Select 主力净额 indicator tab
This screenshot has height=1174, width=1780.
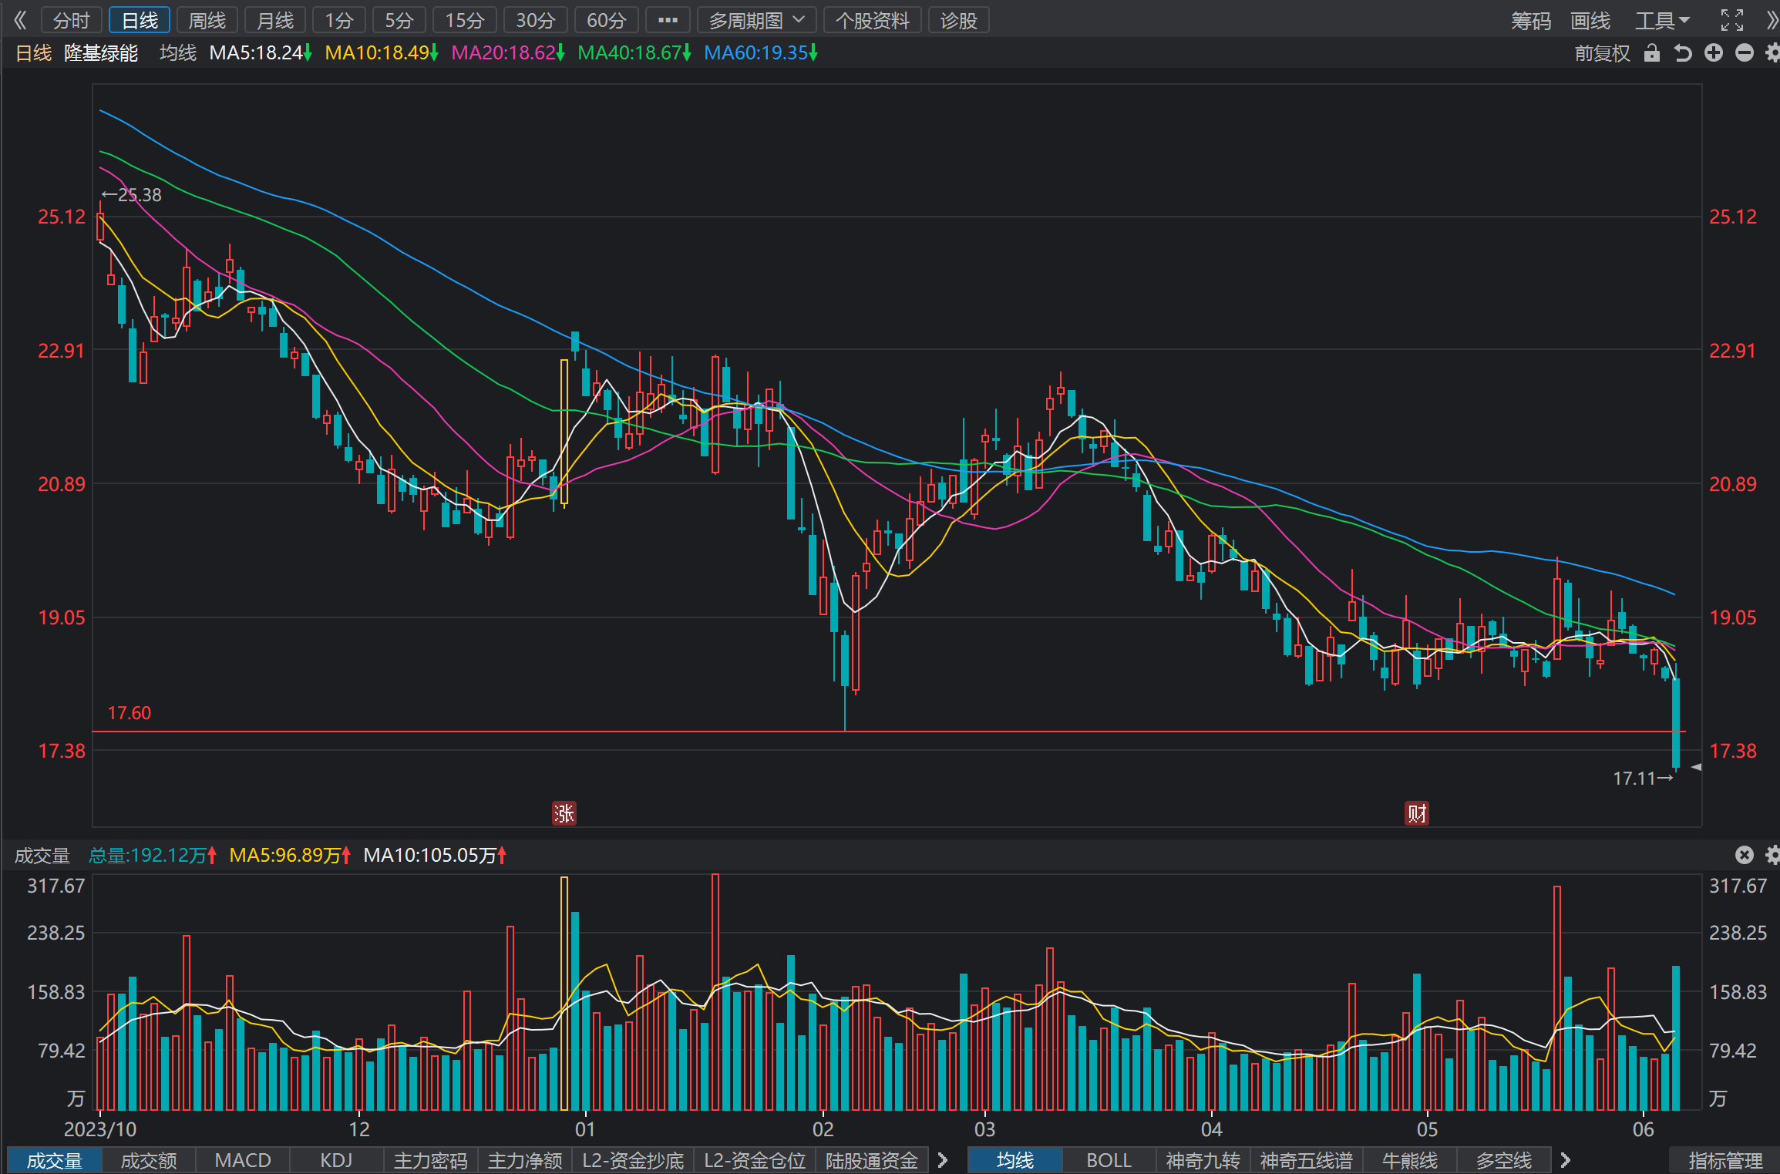(525, 1160)
